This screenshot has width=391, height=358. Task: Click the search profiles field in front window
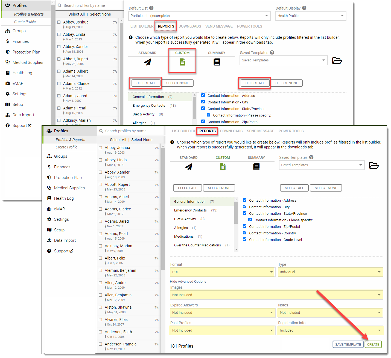tap(131, 131)
